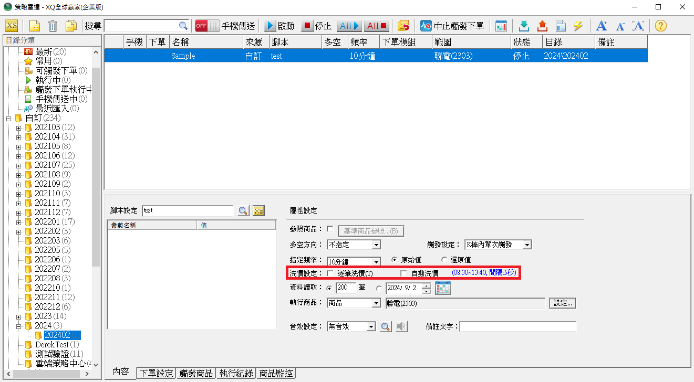Select the 200 筆 data count radio button
This screenshot has width=694, height=382.
[329, 288]
